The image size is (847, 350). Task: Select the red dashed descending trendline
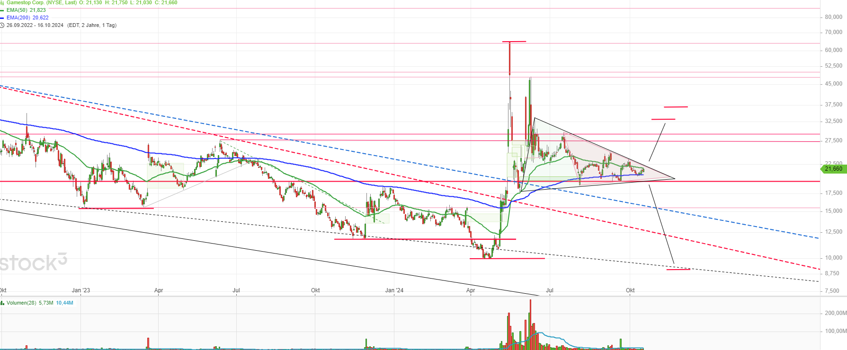pyautogui.click(x=409, y=178)
